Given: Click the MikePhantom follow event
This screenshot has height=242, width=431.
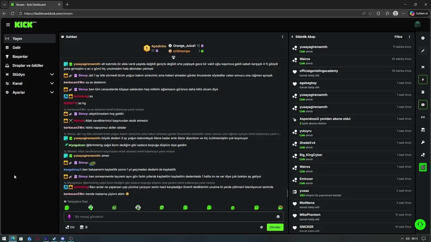Looking at the screenshot, I should [x=352, y=217].
